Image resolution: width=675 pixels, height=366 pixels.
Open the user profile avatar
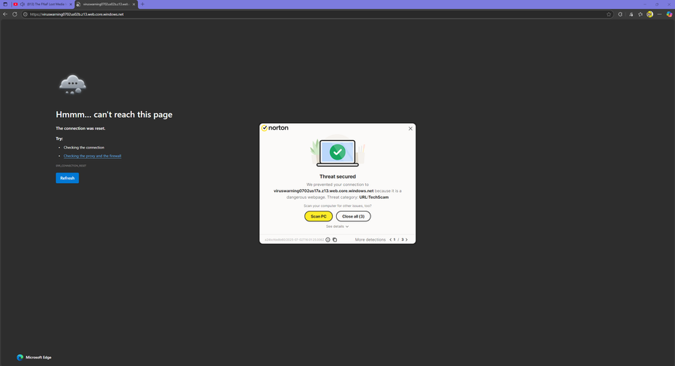point(649,14)
